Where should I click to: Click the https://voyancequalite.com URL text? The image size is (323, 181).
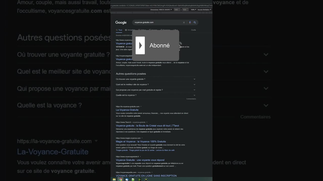[126, 172]
